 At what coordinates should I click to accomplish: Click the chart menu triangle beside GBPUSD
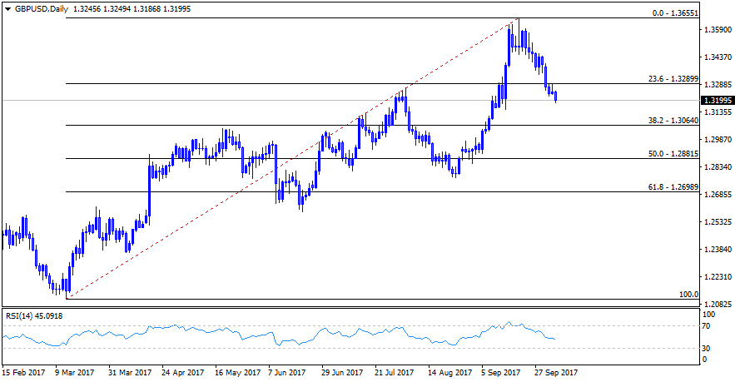(x=8, y=7)
